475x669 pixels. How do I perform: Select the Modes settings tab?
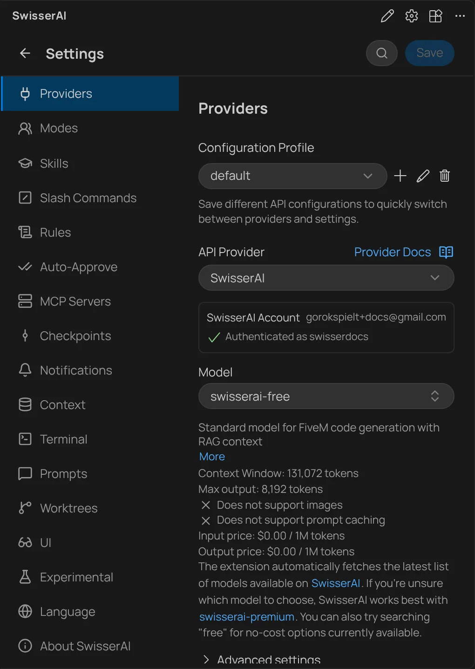pyautogui.click(x=90, y=128)
